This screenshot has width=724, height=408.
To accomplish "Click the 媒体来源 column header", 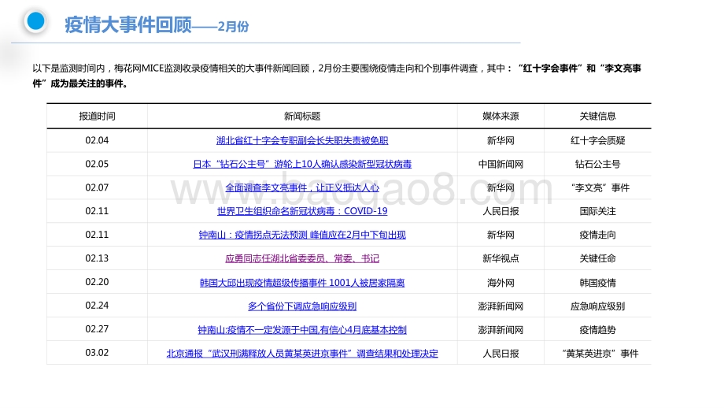I will click(x=501, y=116).
